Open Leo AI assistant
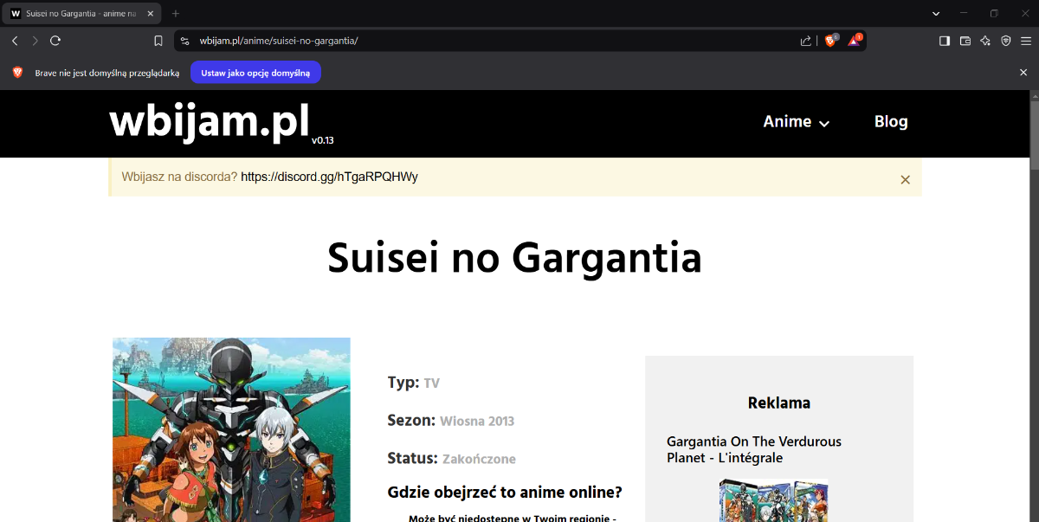This screenshot has height=522, width=1039. coord(985,41)
